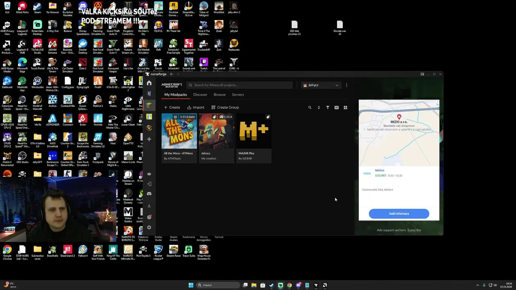Select Streamlabs Desktop shortcut

point(37,28)
